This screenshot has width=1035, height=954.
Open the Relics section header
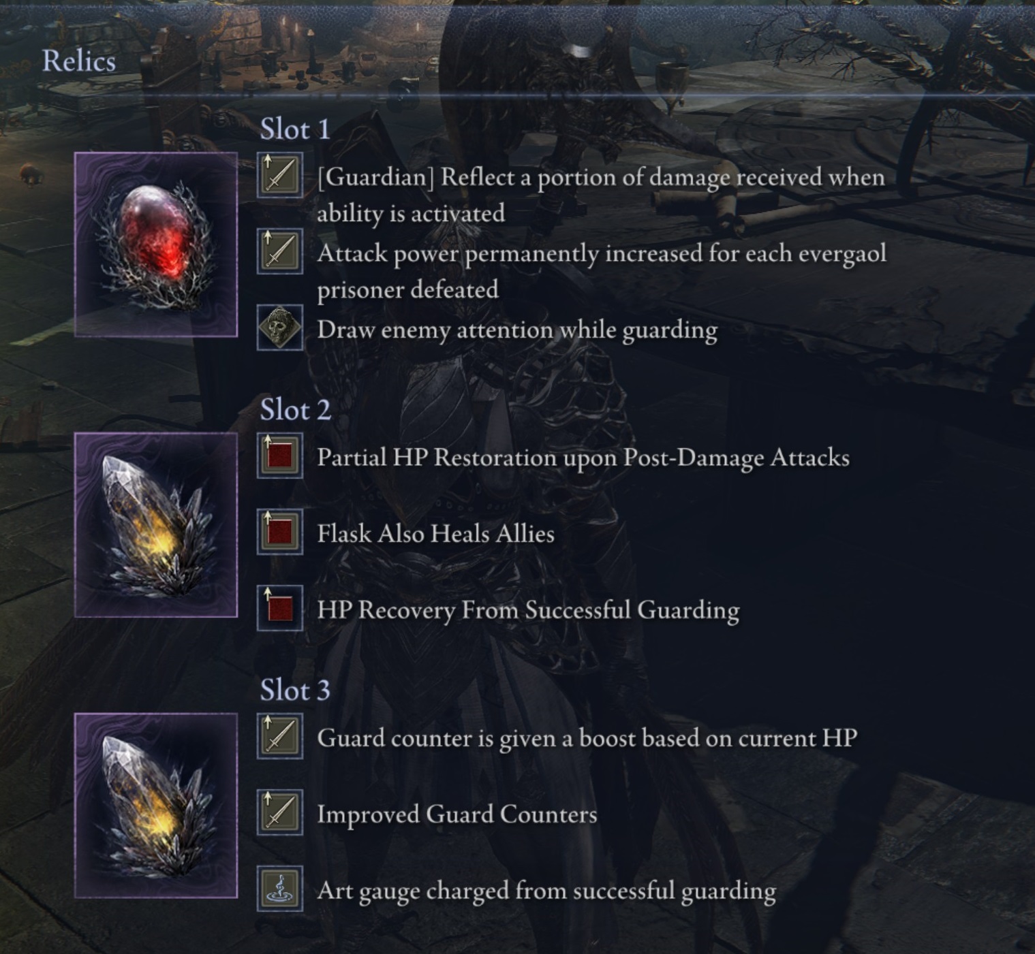[x=79, y=61]
